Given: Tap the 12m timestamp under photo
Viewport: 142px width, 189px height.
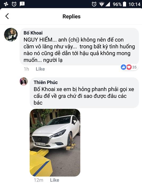Looking at the screenshot, I should point(38,180).
